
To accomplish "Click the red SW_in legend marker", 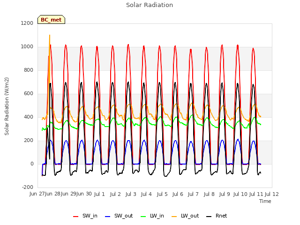I will 76,217.
